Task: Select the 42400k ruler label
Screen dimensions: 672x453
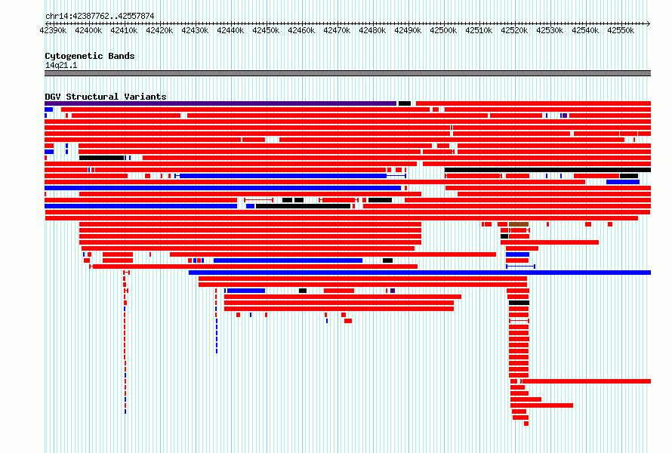Action: pos(88,30)
